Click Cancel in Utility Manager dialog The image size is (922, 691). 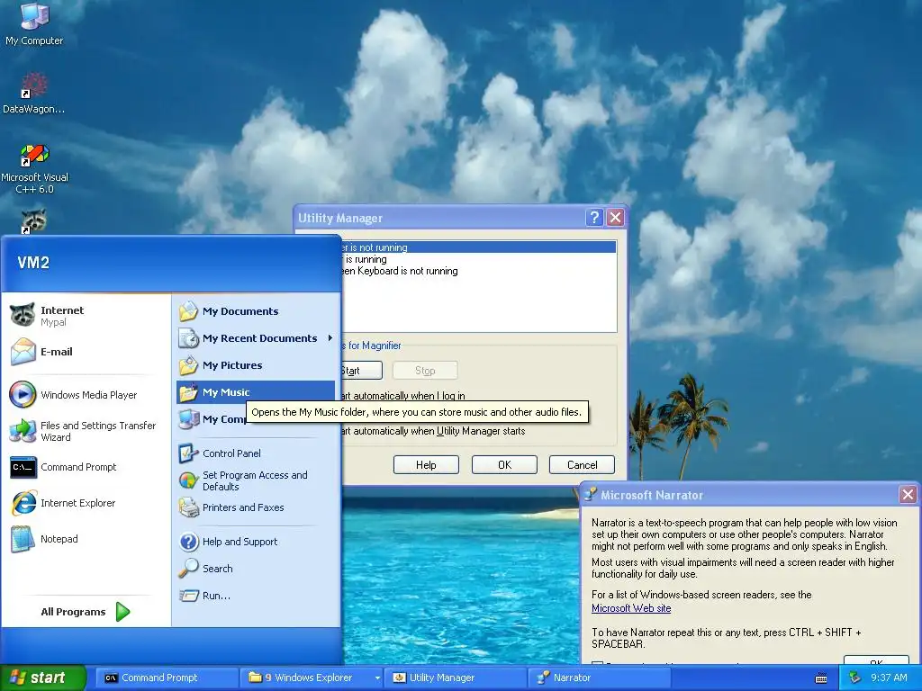(583, 465)
